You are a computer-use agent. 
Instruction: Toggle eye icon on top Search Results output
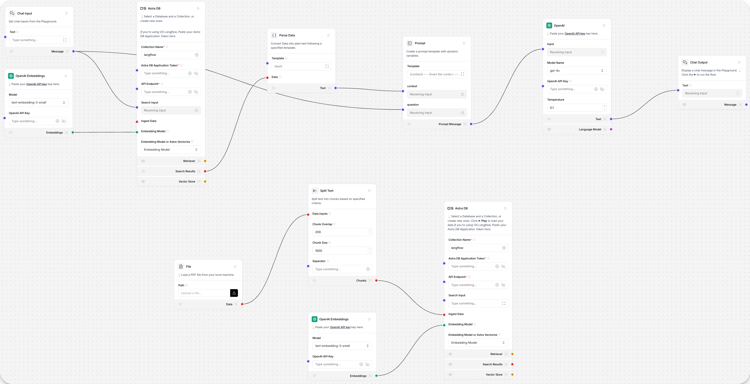point(143,171)
